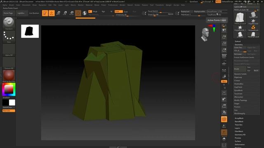Open the Preferences menu
The height and width of the screenshot is (148, 264).
tap(113, 5)
